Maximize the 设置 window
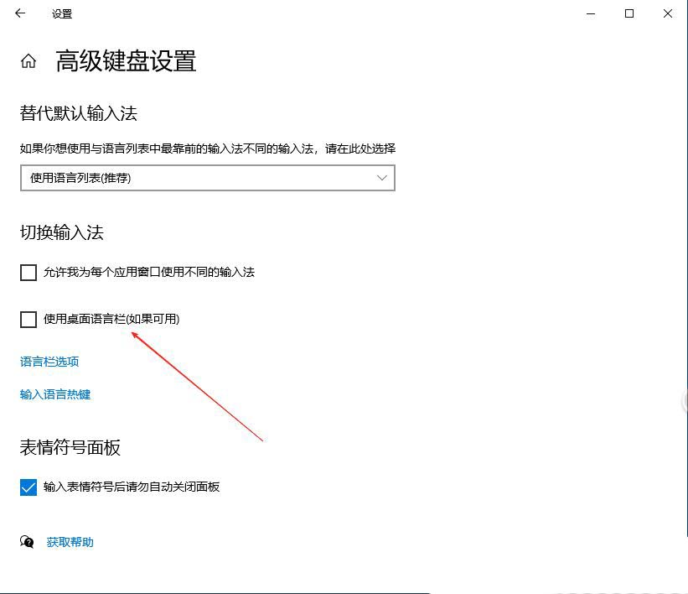 click(629, 13)
